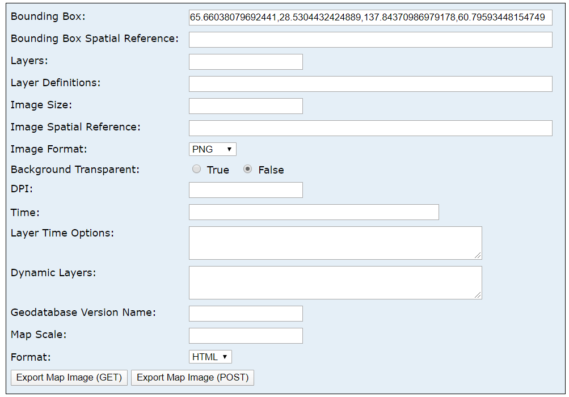The height and width of the screenshot is (397, 569).
Task: Click the Image Size text box
Action: click(246, 106)
